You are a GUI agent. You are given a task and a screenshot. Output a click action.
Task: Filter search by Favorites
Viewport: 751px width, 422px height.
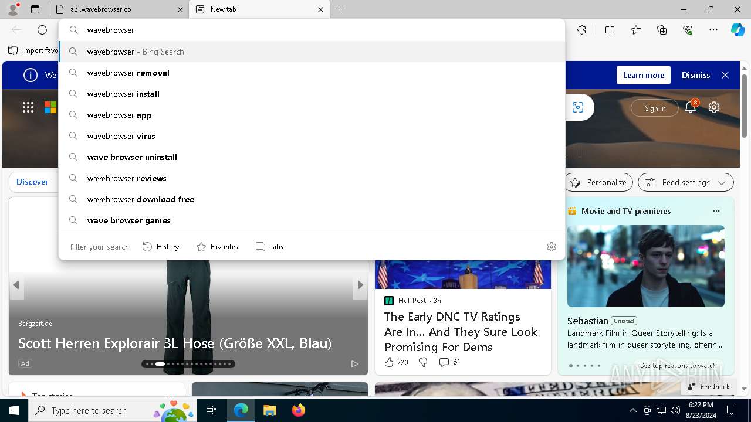[x=217, y=247]
